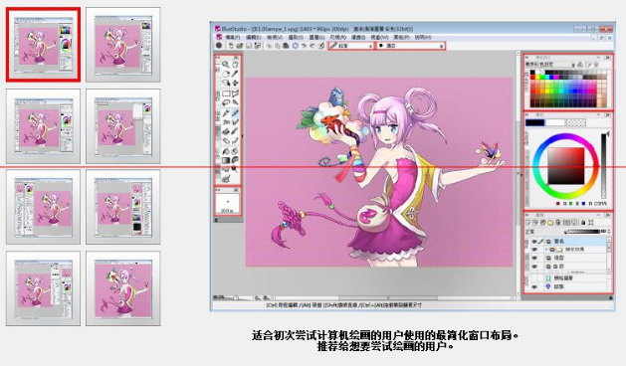Open the layer blend mode dropdown
Screen dimensions: 626x366
(x=545, y=232)
